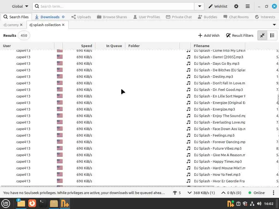Close the dj cammy search tab
Image resolution: width=279 pixels, height=209 pixels.
21,25
